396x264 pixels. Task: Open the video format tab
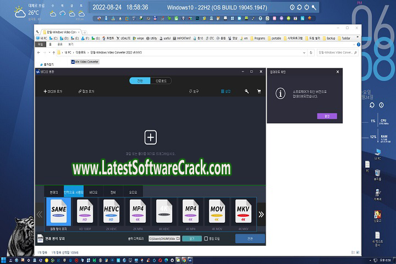(93, 193)
